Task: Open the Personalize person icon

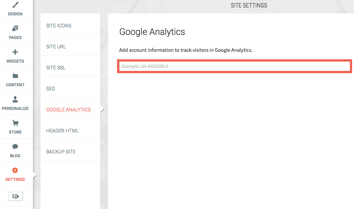Action: click(15, 99)
